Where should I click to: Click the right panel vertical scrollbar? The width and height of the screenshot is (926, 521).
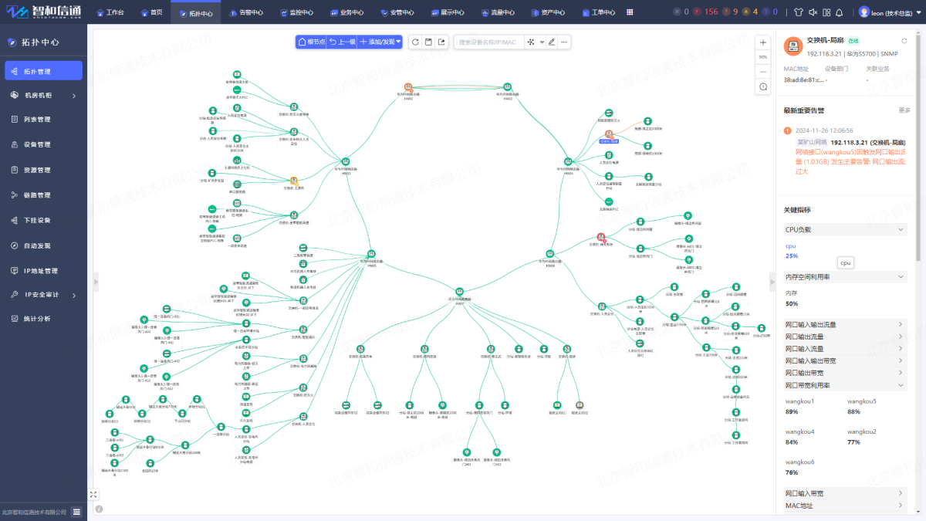[917, 147]
